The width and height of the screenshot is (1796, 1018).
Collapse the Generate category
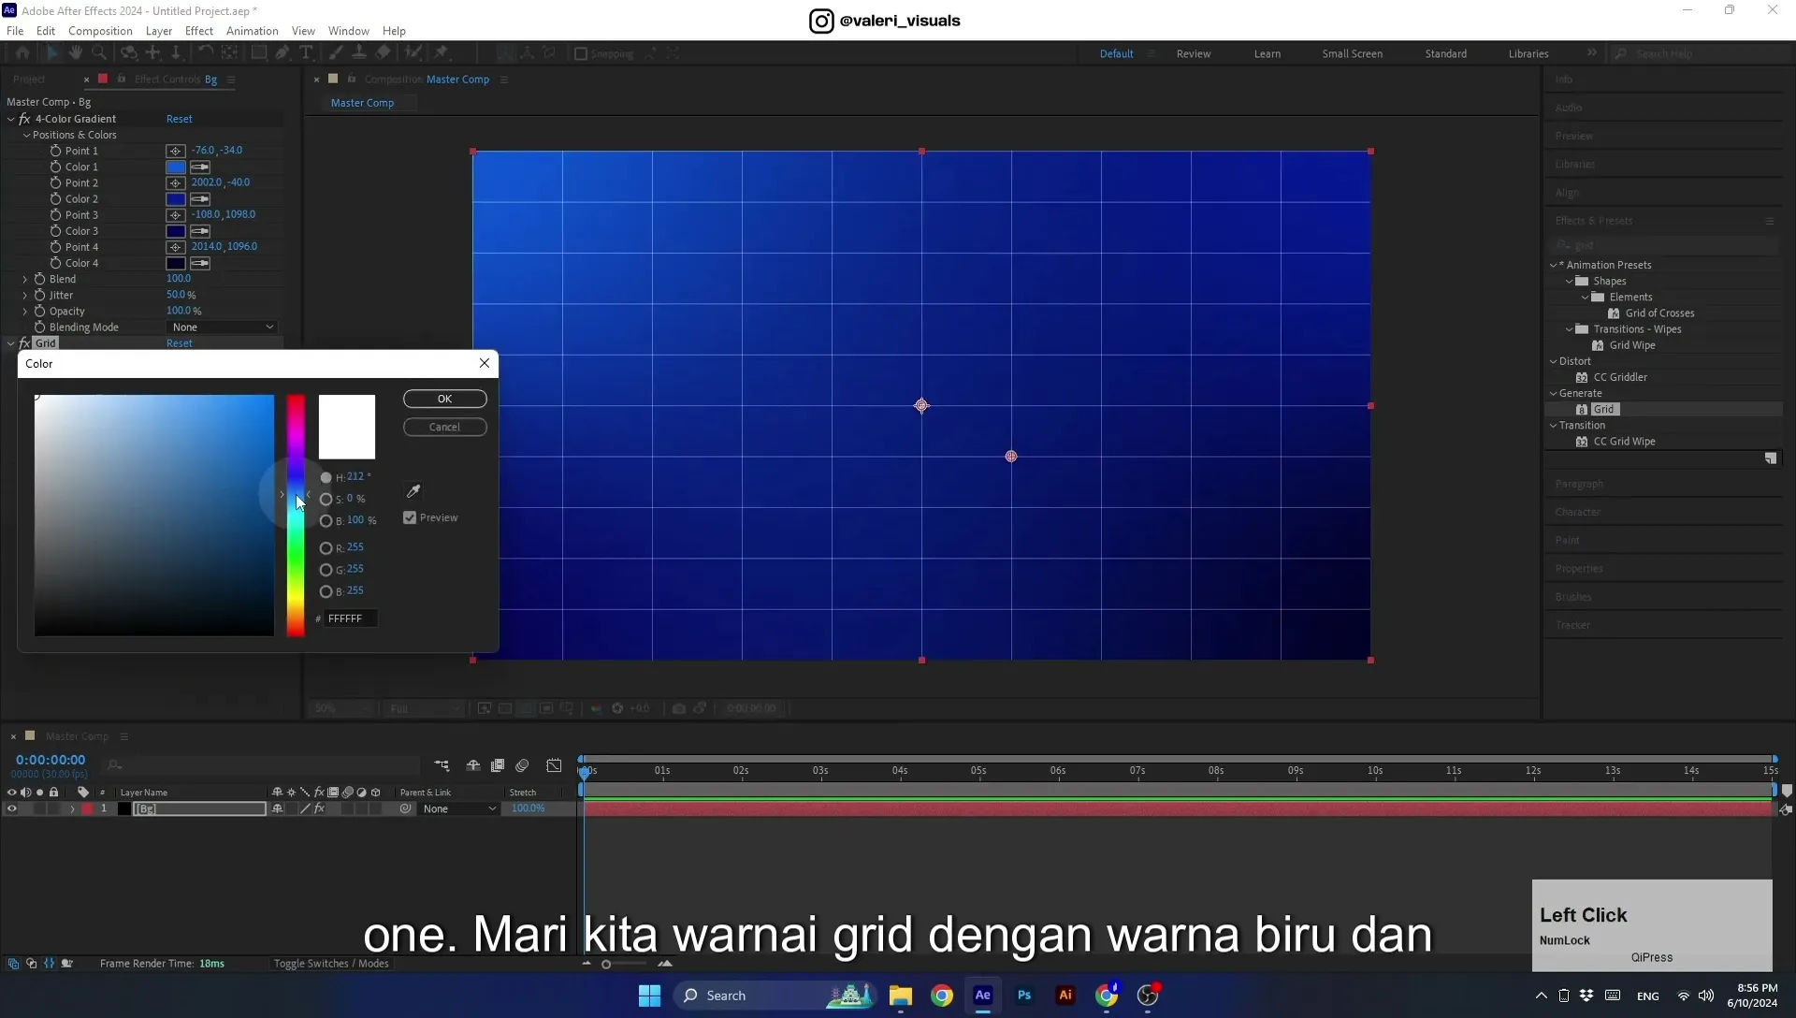(x=1554, y=394)
